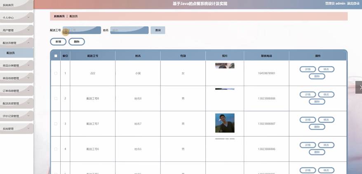Screen dimensions: 362x174
Task: Expand the 系统管理 menu chevron
Action: (28, 129)
